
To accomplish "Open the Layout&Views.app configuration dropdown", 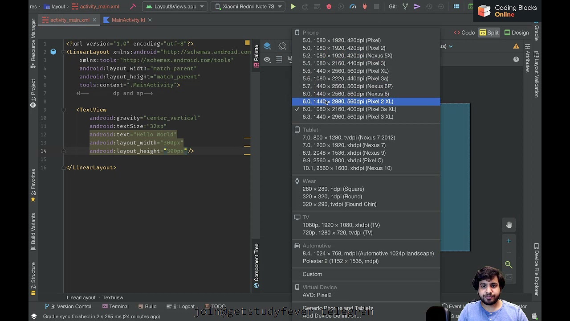I will pyautogui.click(x=175, y=7).
